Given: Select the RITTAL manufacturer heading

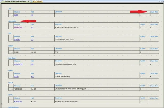Looking at the screenshot, I should (x=10, y=95).
